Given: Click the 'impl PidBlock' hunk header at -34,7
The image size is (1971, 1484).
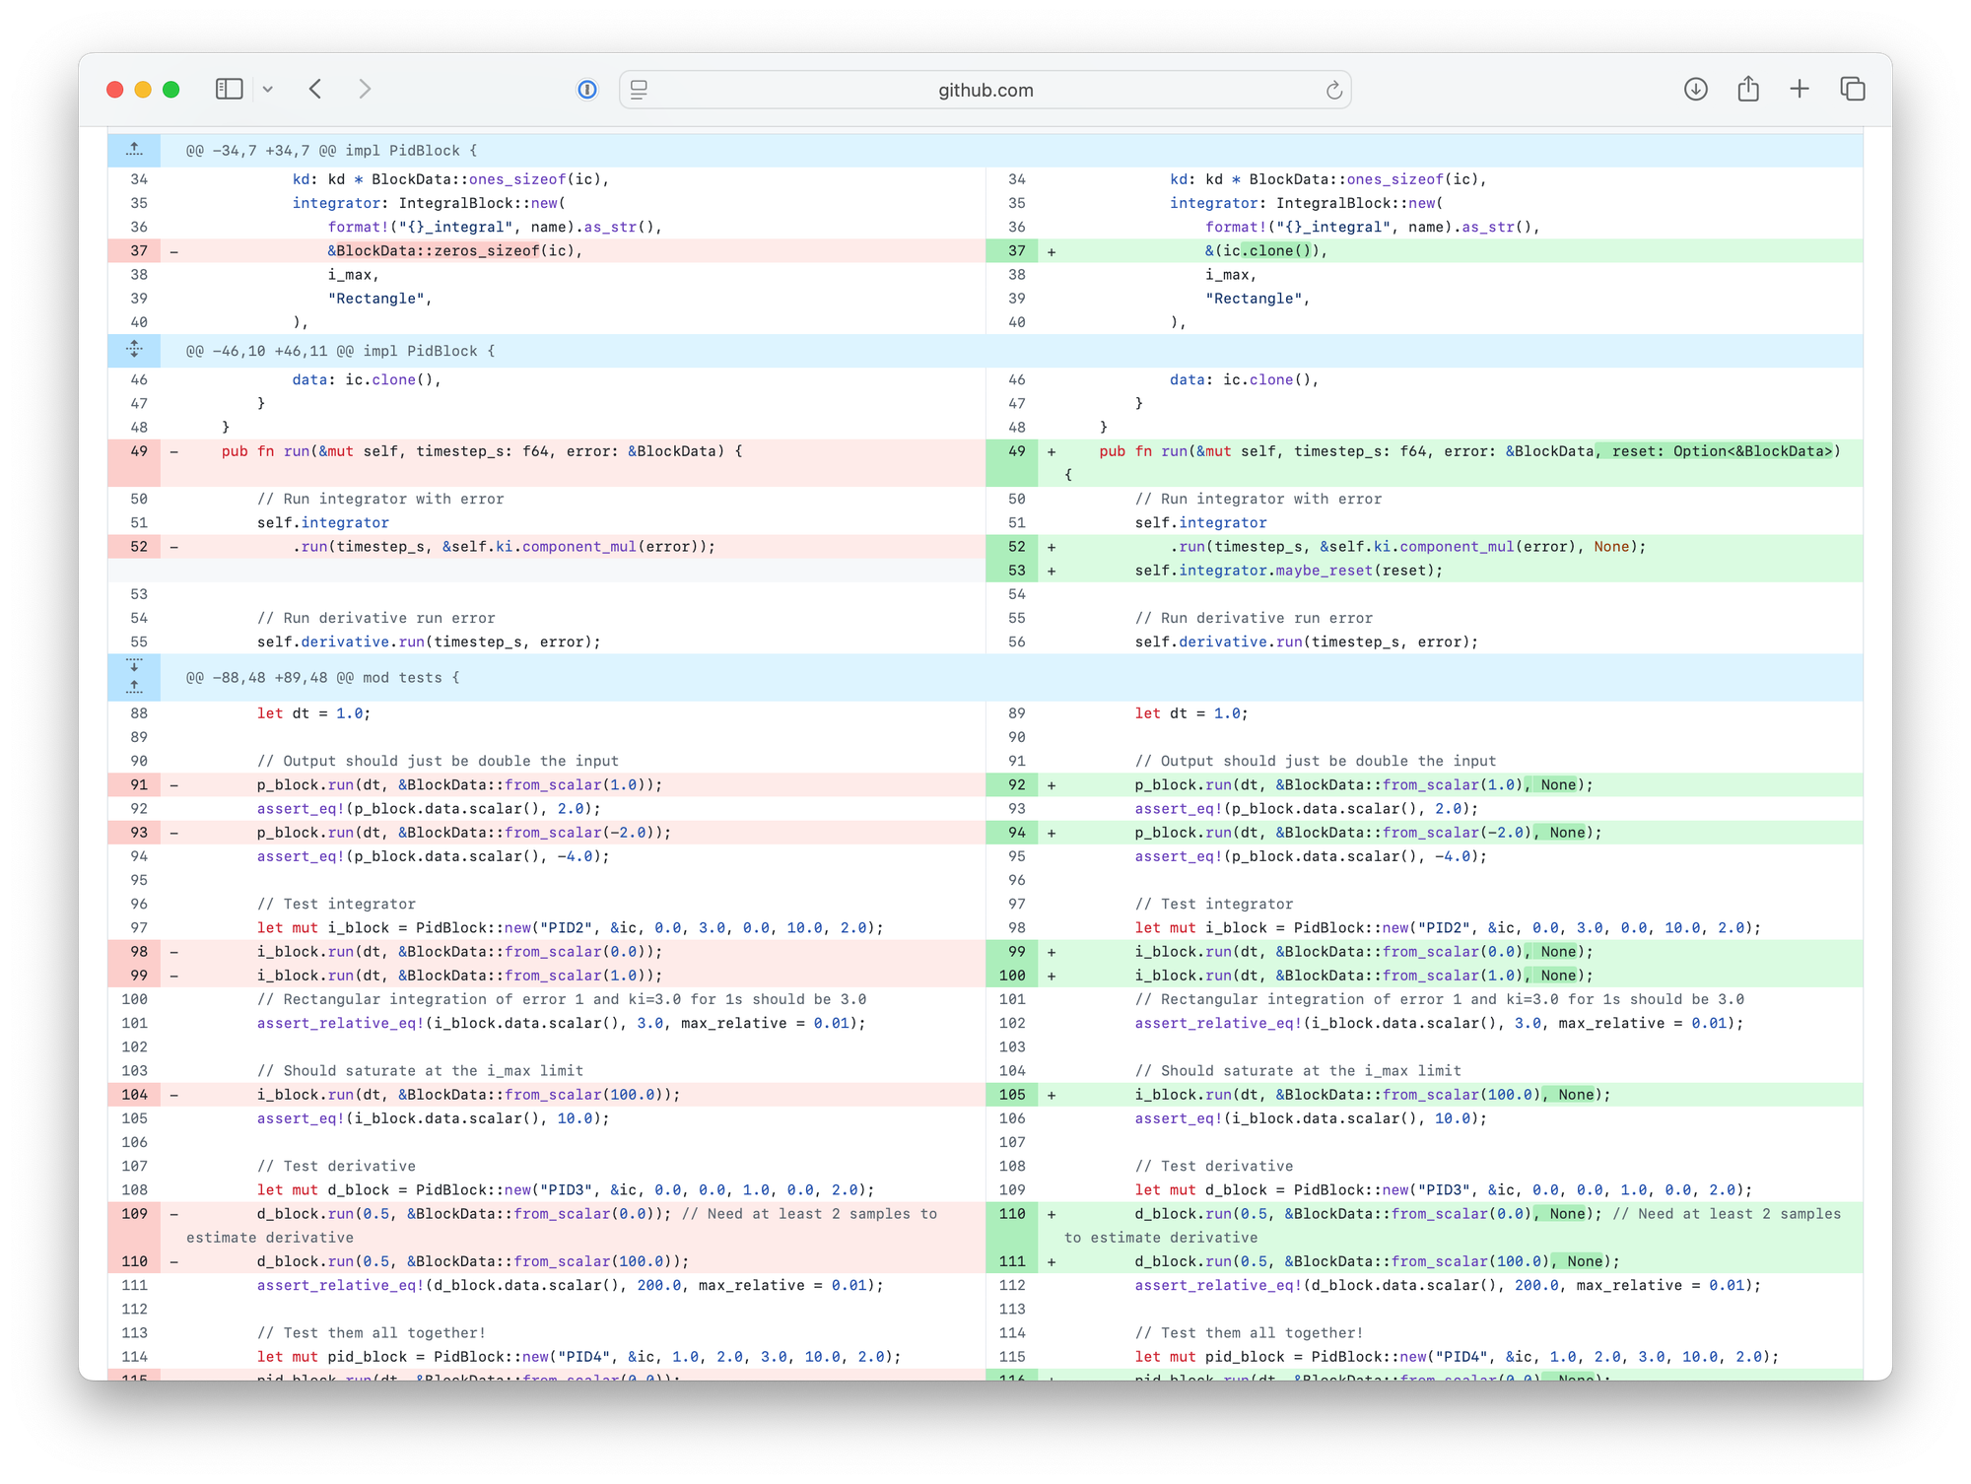Looking at the screenshot, I should click(x=331, y=151).
